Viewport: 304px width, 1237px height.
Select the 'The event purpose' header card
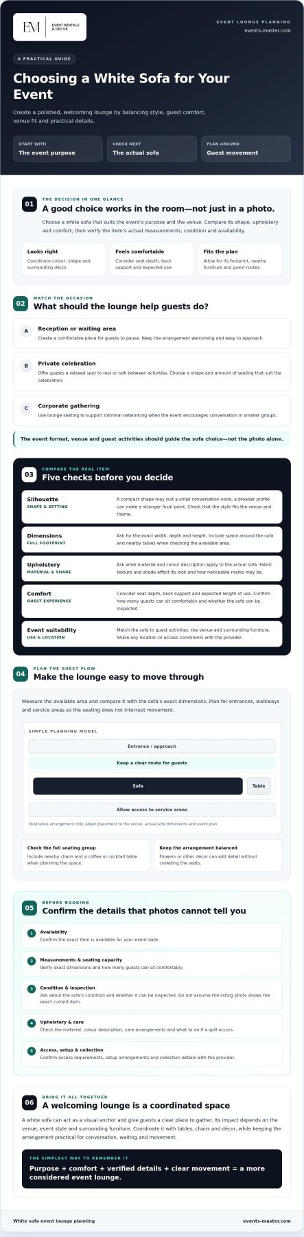pyautogui.click(x=58, y=148)
